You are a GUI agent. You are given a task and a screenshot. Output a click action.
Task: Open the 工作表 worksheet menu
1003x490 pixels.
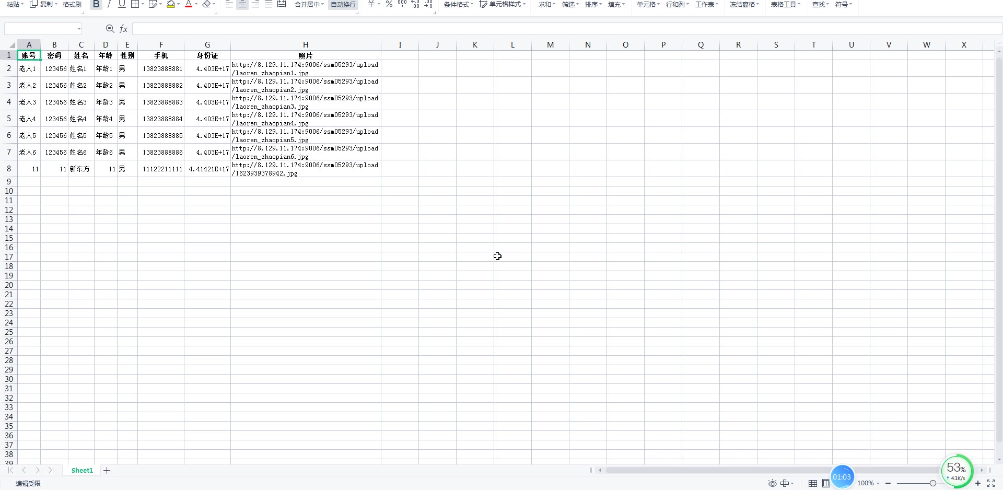click(x=707, y=4)
